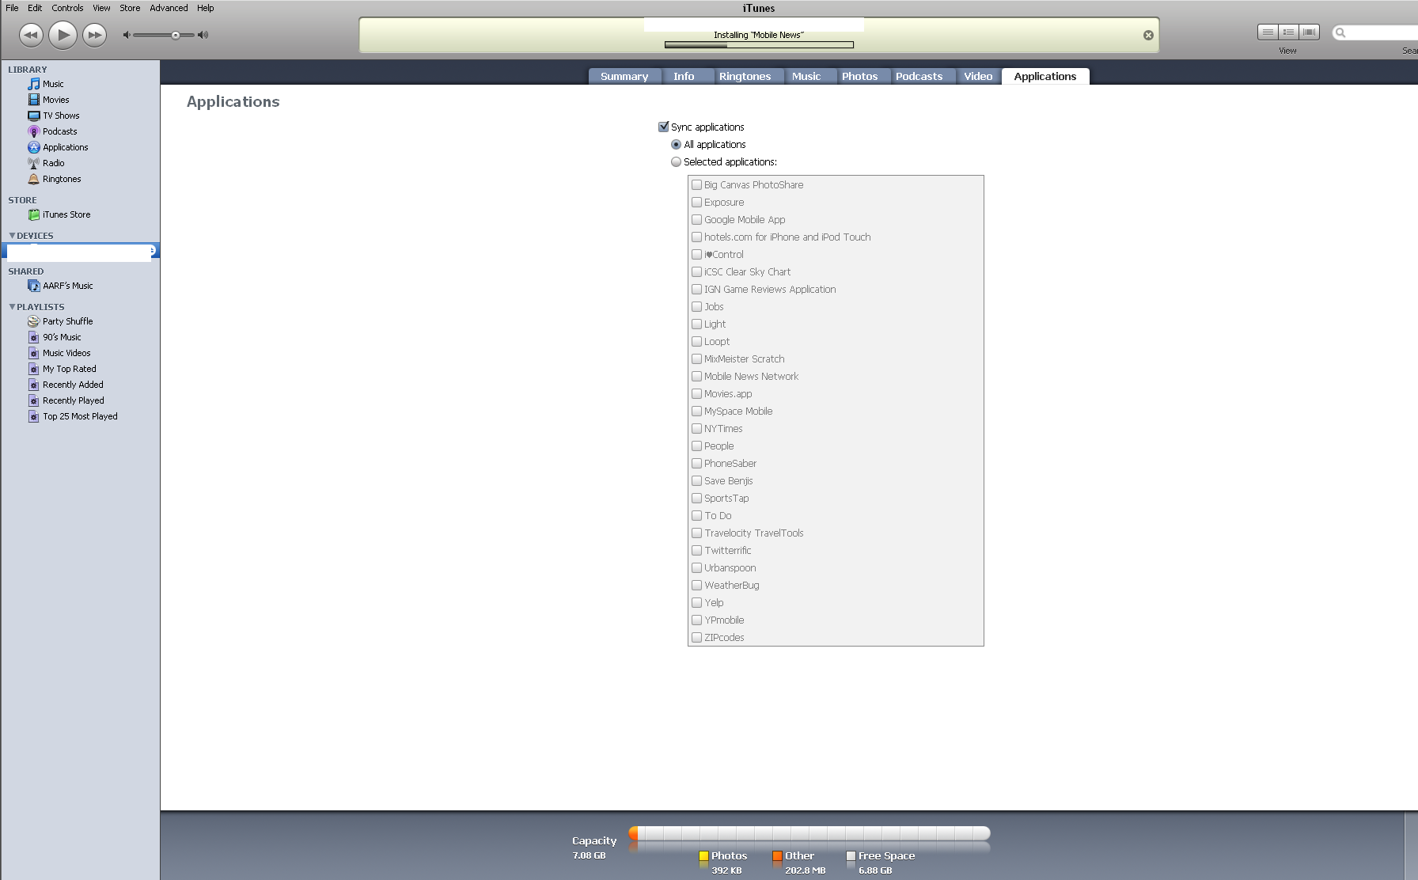Switch to the Ringtones tab
1418x880 pixels.
click(745, 76)
